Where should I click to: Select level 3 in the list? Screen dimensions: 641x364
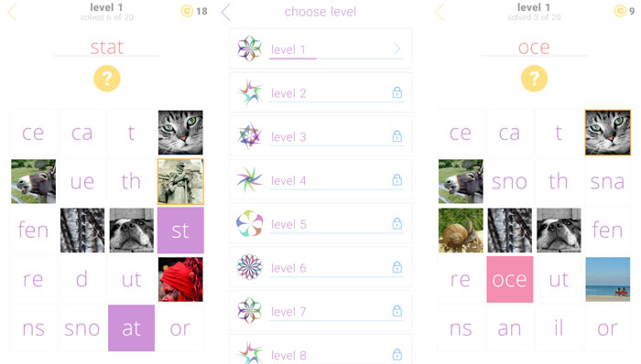[320, 136]
